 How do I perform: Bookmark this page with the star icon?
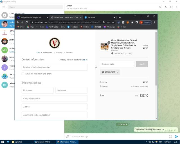click(x=113, y=22)
